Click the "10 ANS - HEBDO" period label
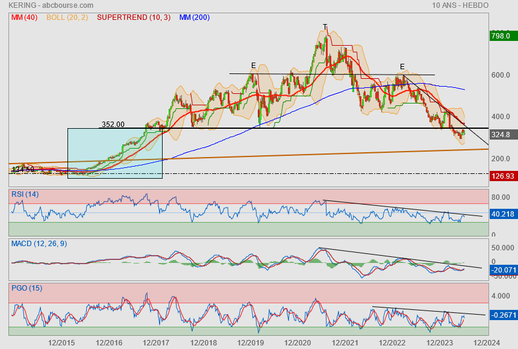 tap(460, 5)
